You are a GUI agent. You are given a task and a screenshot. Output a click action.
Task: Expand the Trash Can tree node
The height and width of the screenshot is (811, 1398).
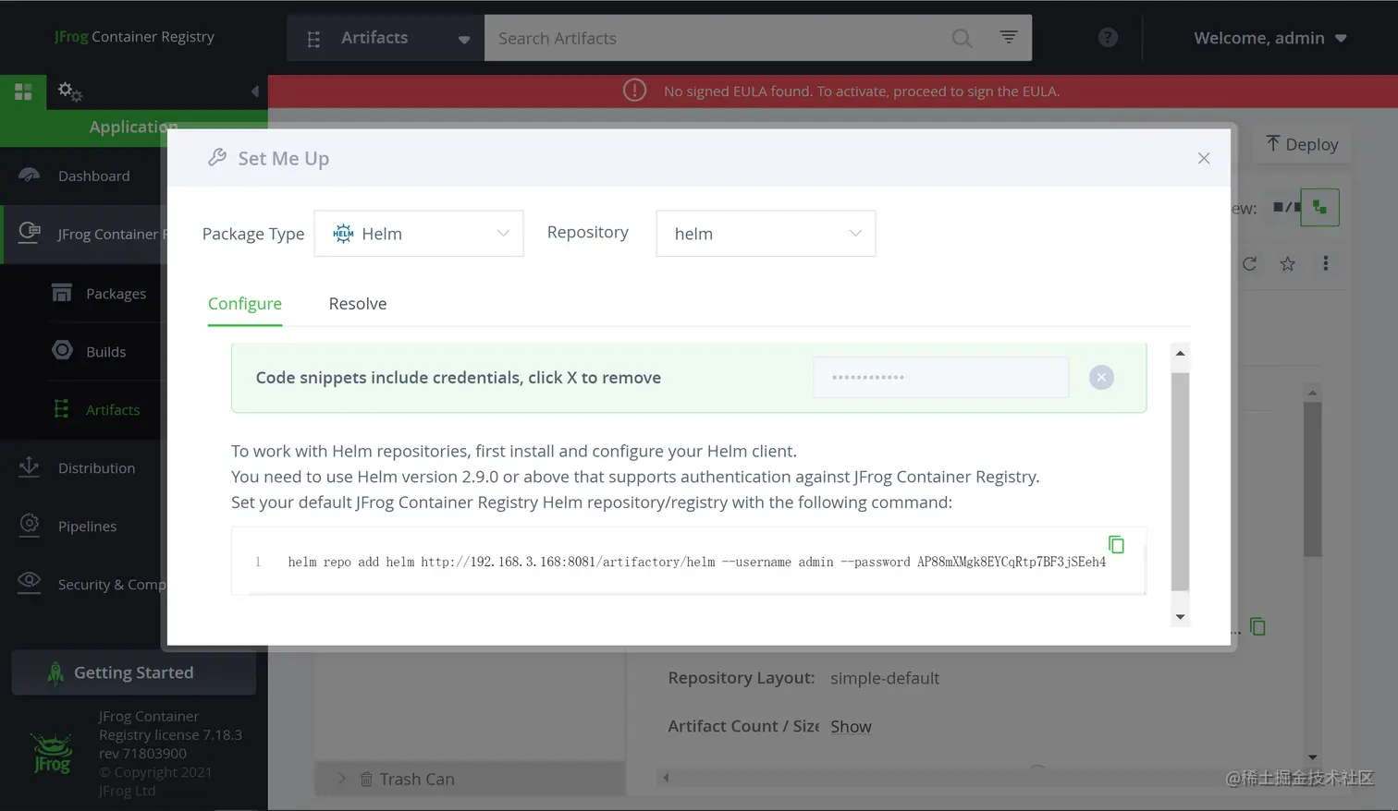click(x=341, y=779)
